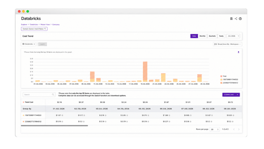Toggle 1367398911744553 legend series
The image size is (264, 149).
[x=229, y=79]
